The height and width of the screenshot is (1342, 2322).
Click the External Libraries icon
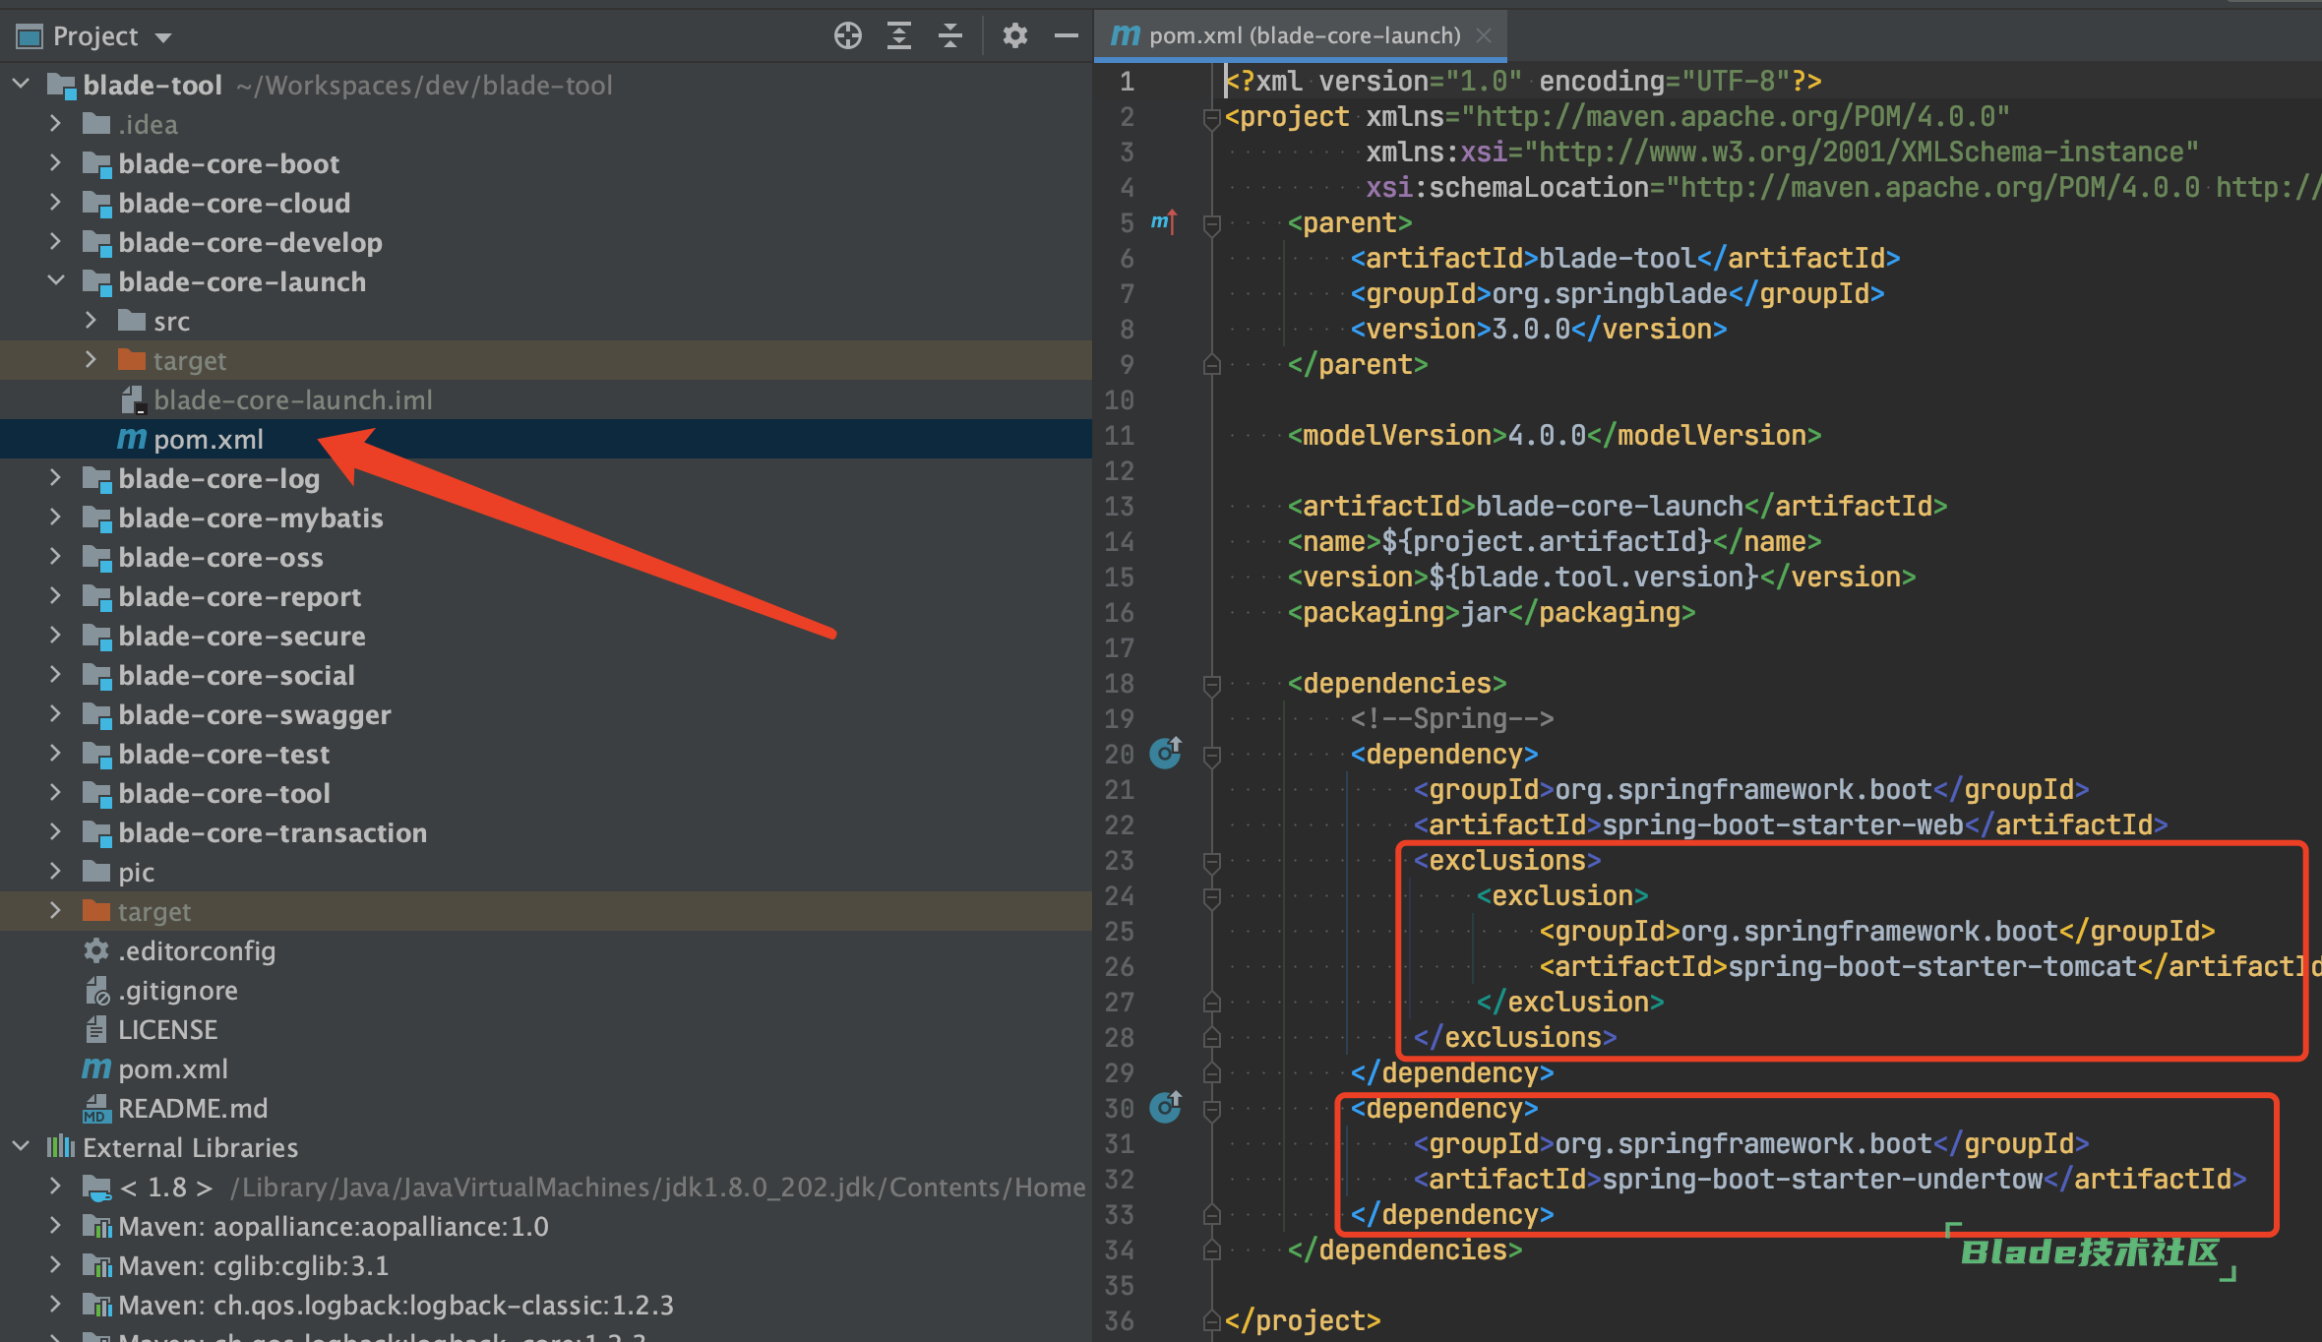tap(61, 1146)
